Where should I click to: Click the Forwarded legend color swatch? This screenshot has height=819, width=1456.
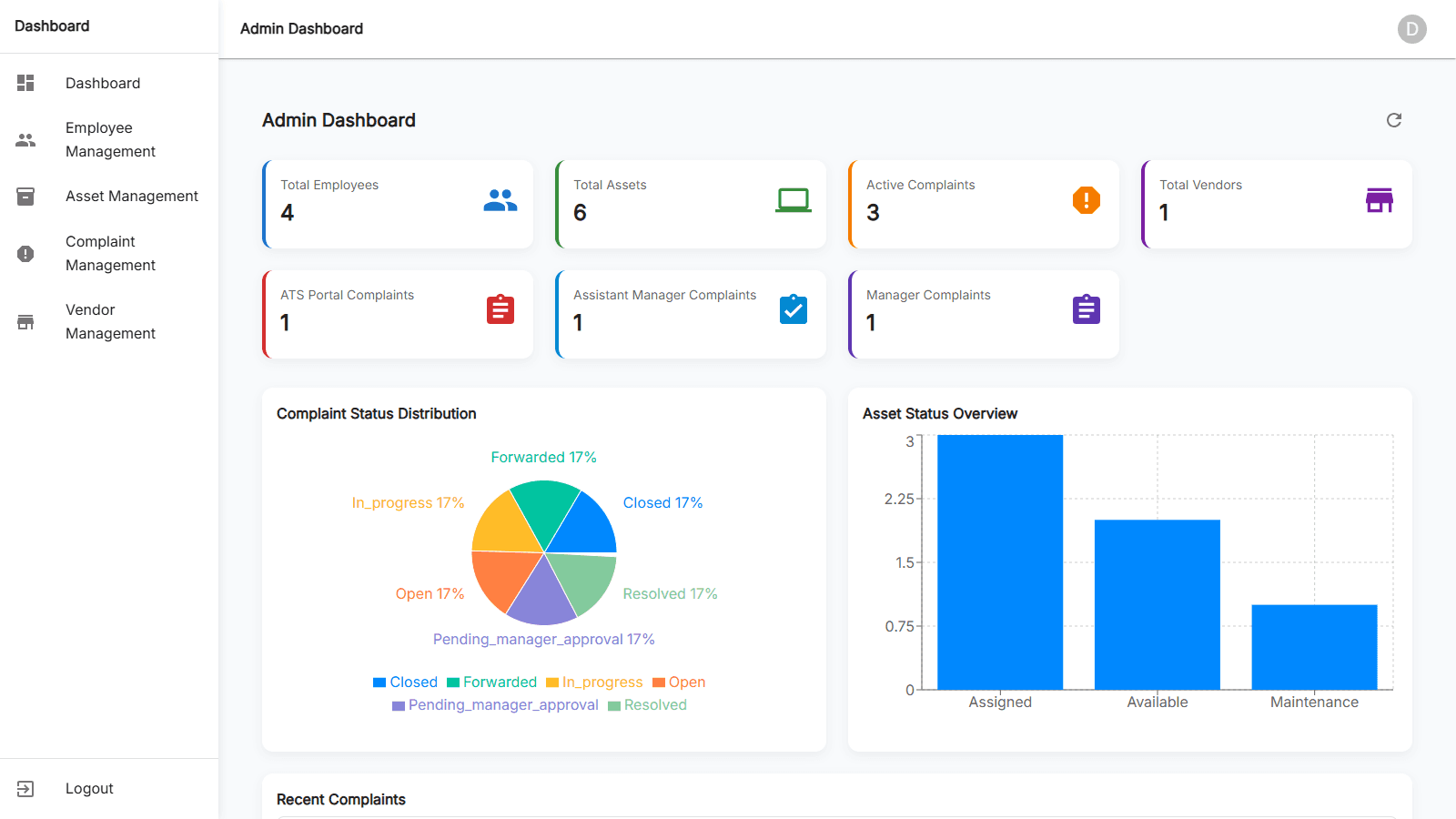point(453,682)
